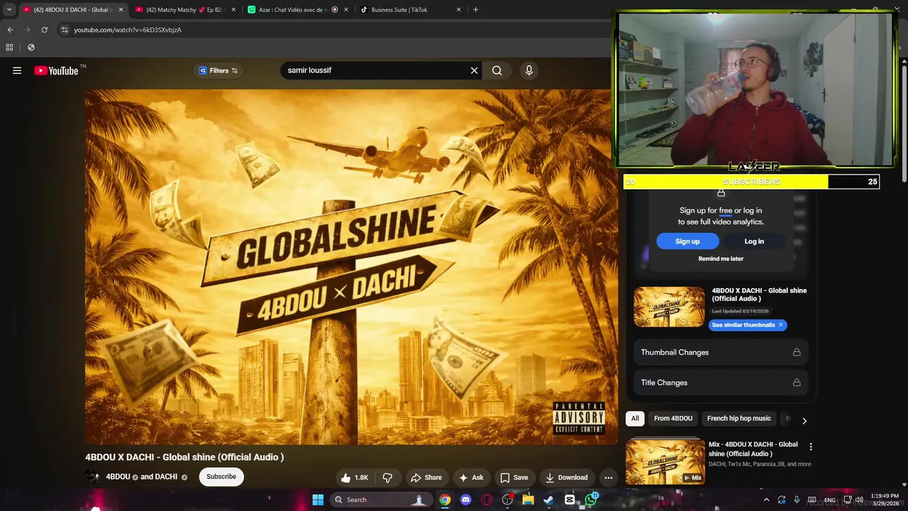Like the video (1.8K thumbs up)
The height and width of the screenshot is (511, 908).
point(354,478)
